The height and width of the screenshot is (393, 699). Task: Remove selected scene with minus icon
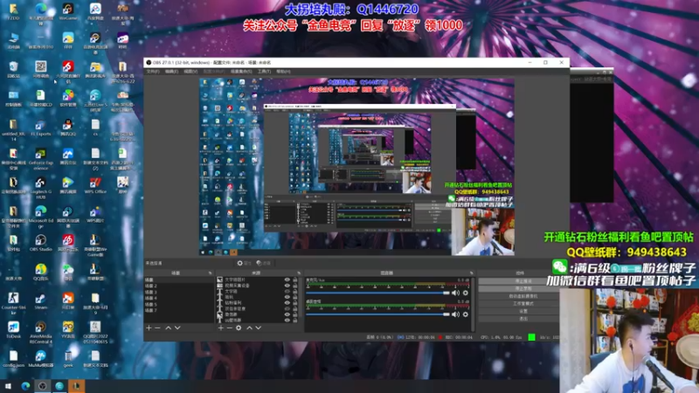157,328
